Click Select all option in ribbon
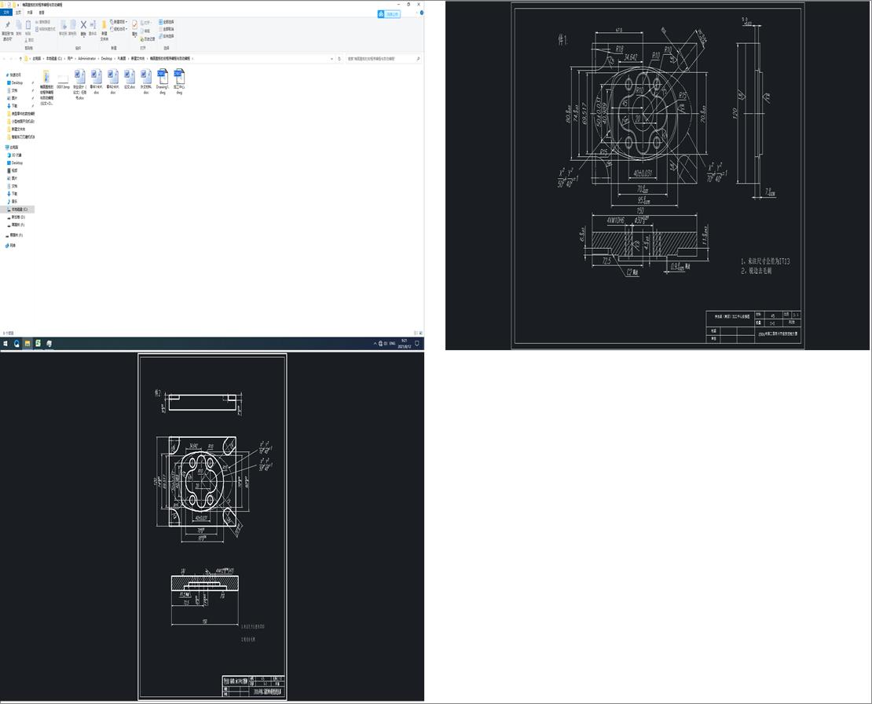The image size is (872, 704). pyautogui.click(x=167, y=22)
